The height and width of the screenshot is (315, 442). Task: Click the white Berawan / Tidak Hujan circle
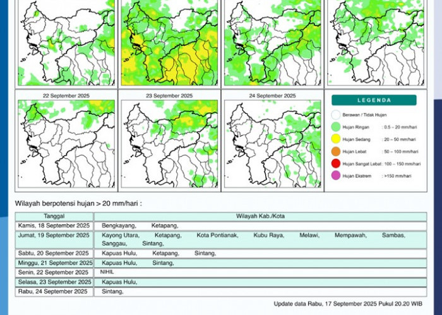(x=335, y=115)
